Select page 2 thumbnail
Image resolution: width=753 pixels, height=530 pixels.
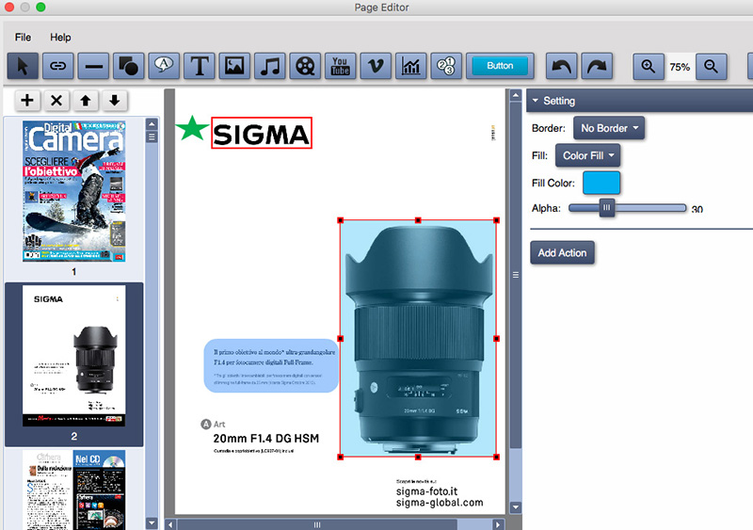(74, 356)
